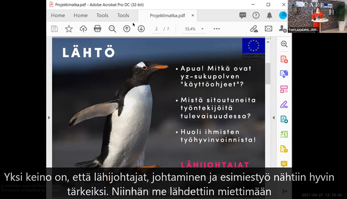Open the comments chat bubble icon

tap(242, 15)
